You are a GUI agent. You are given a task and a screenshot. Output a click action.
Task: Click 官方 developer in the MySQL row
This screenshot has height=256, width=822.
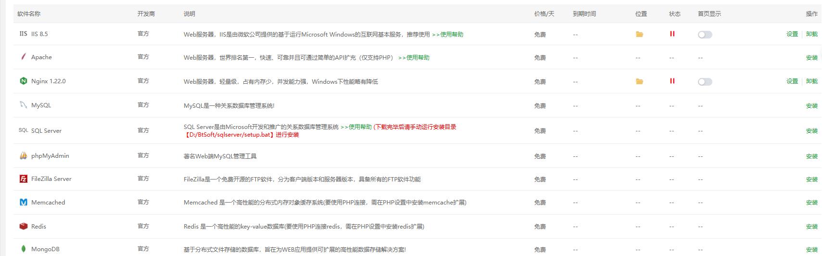143,105
